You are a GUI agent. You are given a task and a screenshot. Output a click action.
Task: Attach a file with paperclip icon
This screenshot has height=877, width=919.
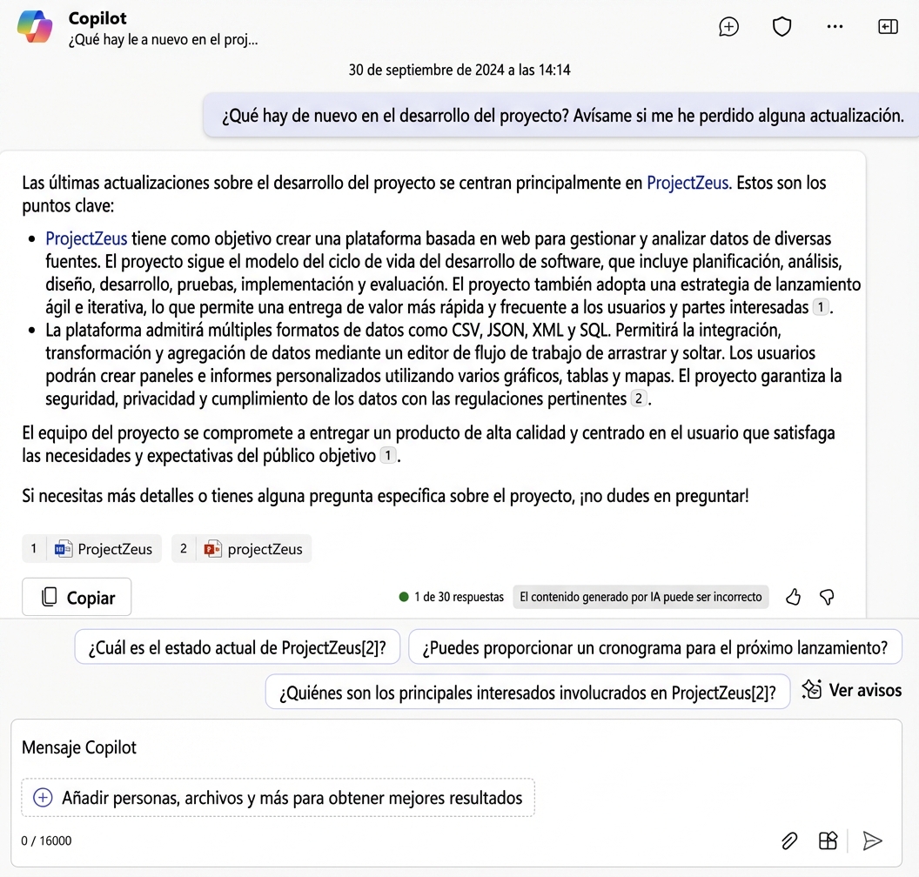[789, 840]
